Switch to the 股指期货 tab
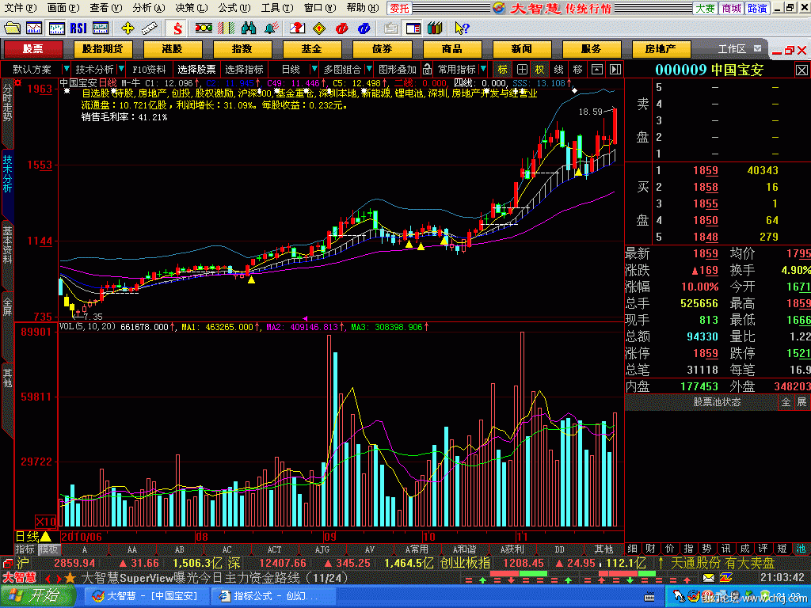The height and width of the screenshot is (608, 811). [102, 48]
